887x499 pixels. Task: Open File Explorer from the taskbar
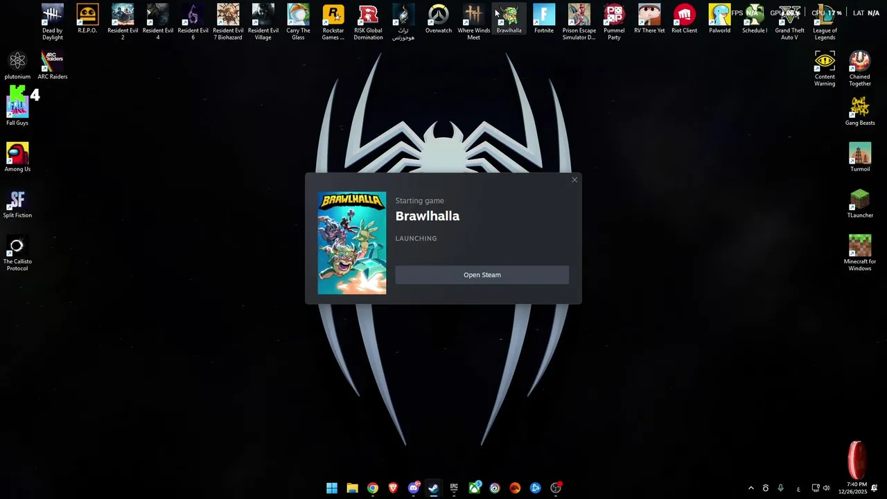[x=352, y=488]
